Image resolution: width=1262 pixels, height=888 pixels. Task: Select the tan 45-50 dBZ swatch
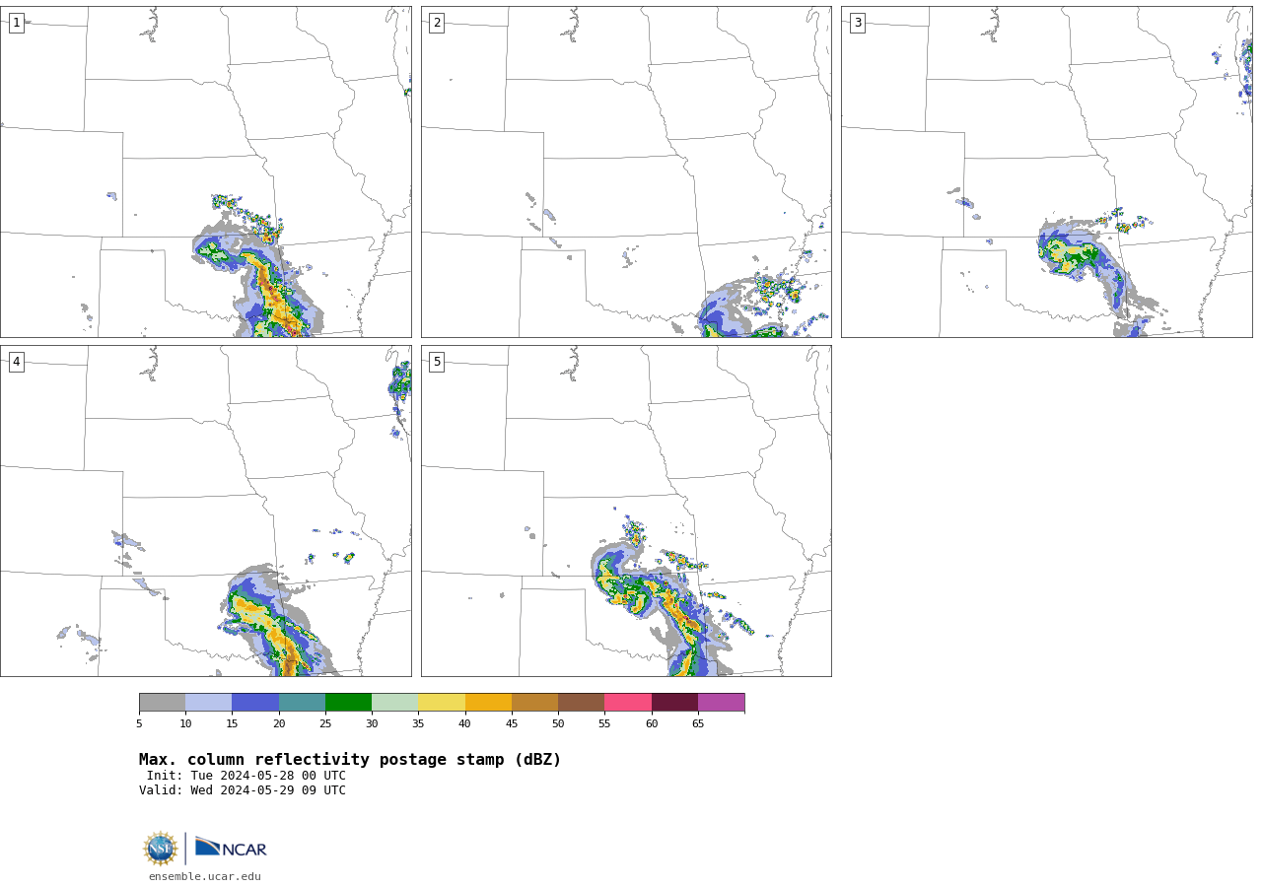click(x=534, y=703)
